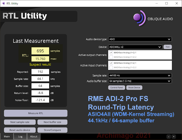Enable MADIface Analog output channel 2
The image size is (182, 140).
111,57
